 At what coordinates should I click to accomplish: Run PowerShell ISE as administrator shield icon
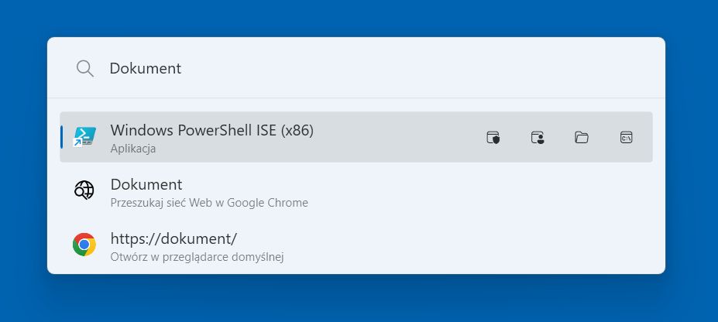click(x=493, y=137)
